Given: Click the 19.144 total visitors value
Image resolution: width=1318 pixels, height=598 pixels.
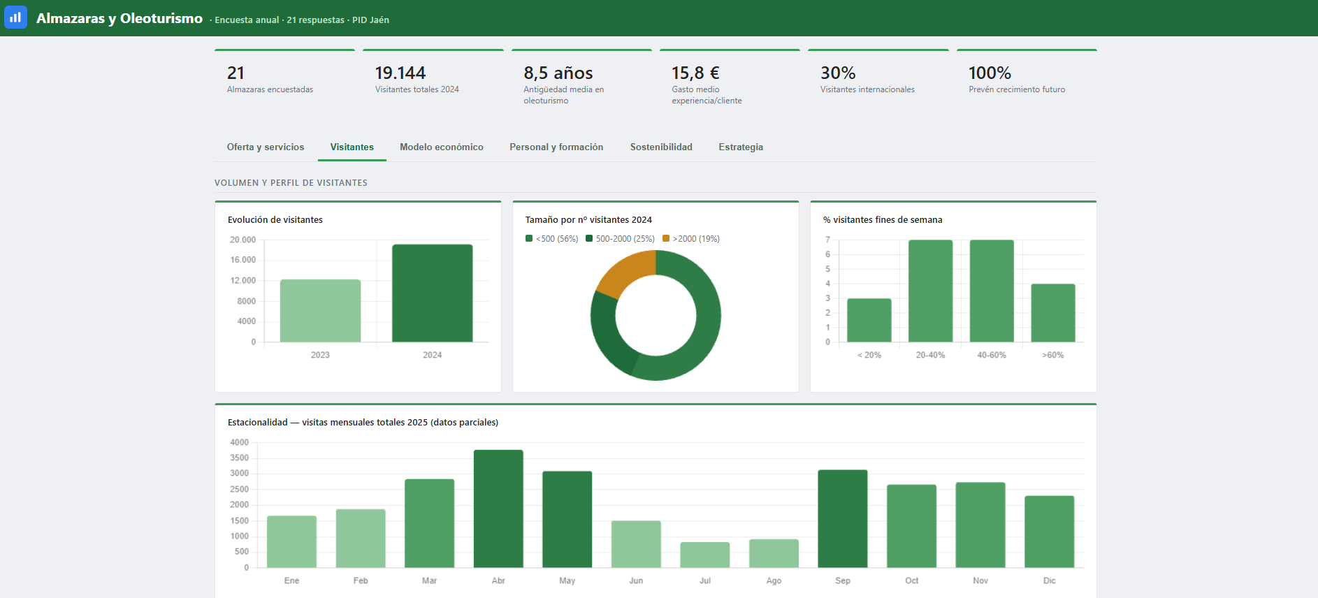Looking at the screenshot, I should (x=400, y=73).
